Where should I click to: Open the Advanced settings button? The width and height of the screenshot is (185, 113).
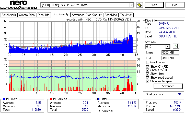tap(168, 86)
